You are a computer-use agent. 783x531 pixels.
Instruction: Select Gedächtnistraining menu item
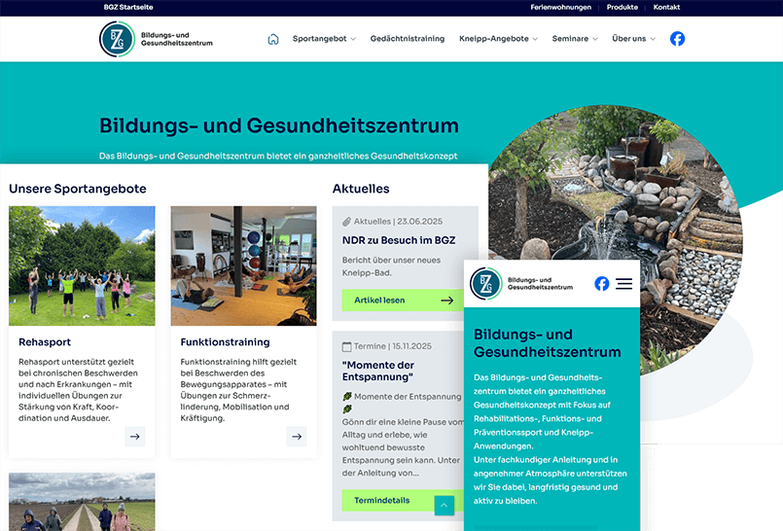(x=407, y=39)
